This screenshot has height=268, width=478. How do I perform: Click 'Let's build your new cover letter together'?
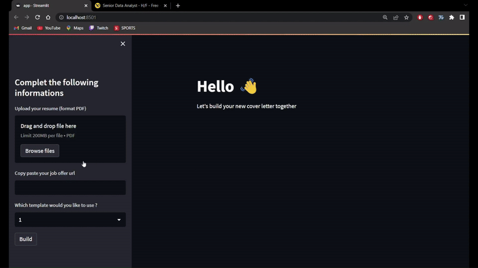click(246, 106)
